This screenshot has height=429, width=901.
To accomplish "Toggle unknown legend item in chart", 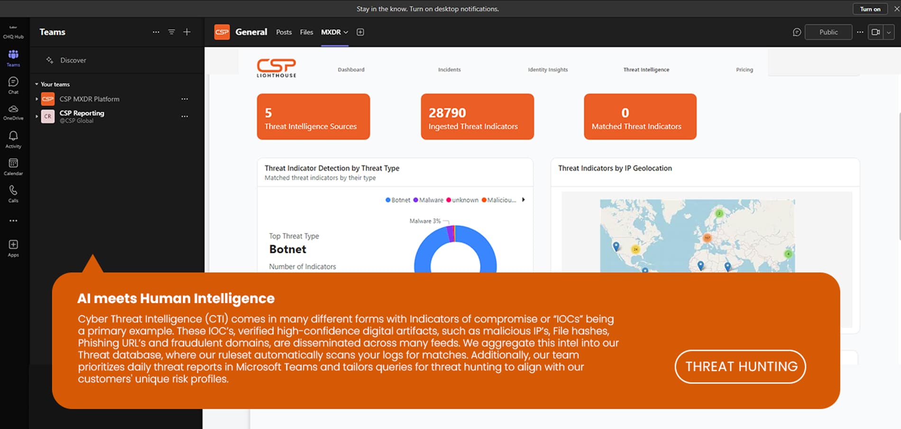I will click(x=462, y=200).
